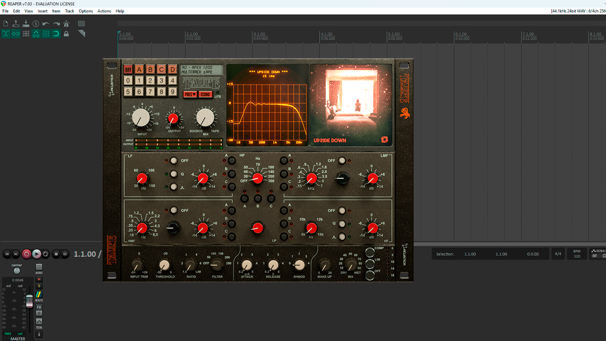Solo the master track with S
Screen dimensions: 606x341
point(39,286)
